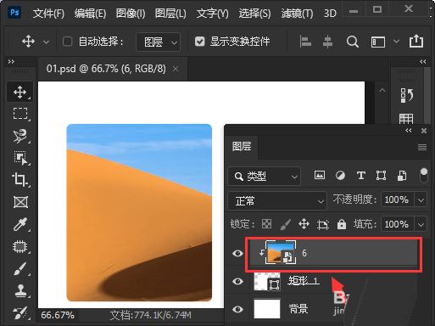Click the workspace layout icon

(x=378, y=42)
